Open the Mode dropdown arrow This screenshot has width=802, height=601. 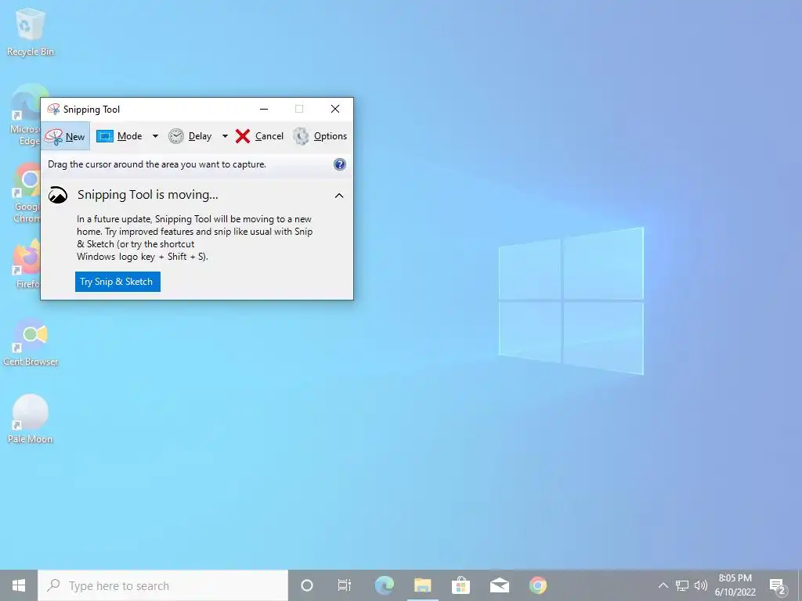point(155,136)
